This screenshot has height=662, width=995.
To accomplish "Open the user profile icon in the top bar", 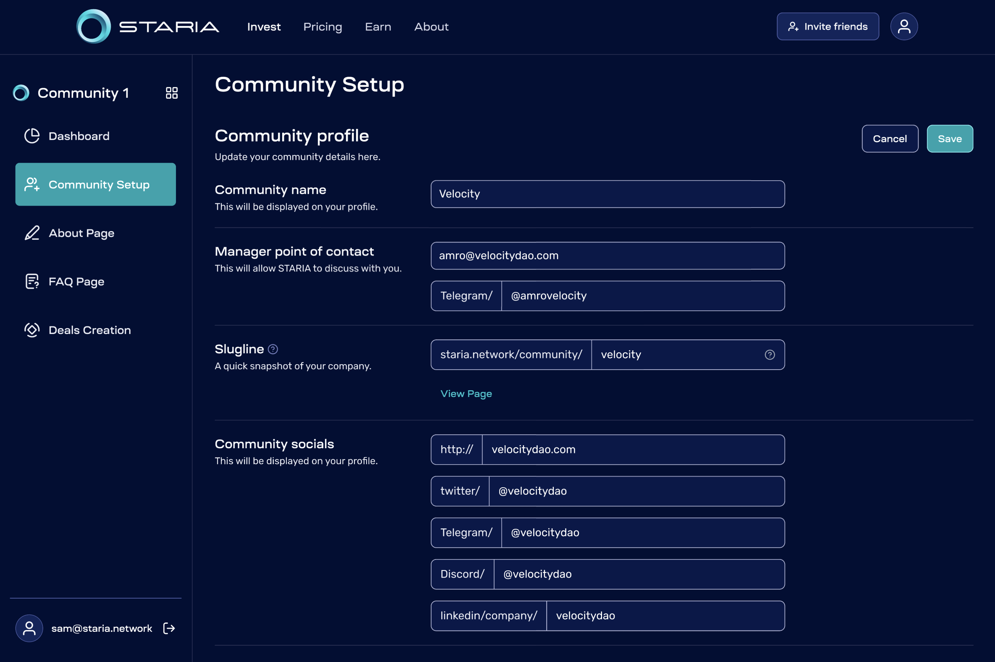I will (x=903, y=26).
